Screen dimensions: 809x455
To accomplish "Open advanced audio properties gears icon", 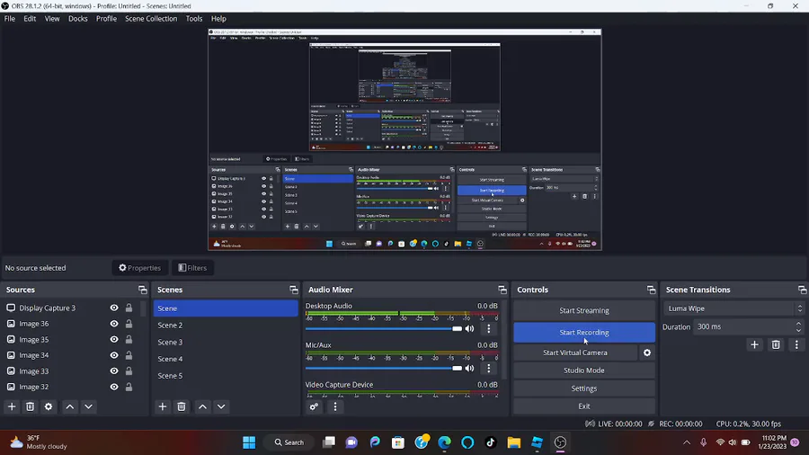I will click(x=314, y=406).
